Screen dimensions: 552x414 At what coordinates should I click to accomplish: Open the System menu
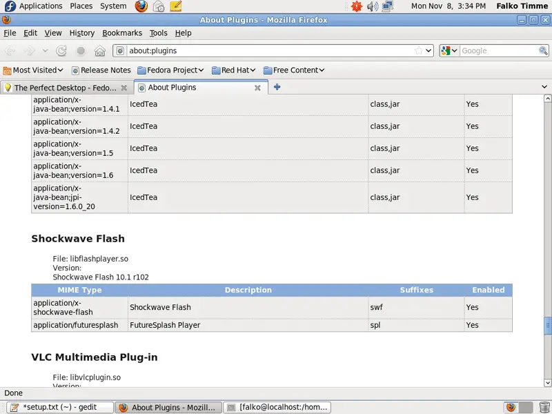pyautogui.click(x=113, y=6)
